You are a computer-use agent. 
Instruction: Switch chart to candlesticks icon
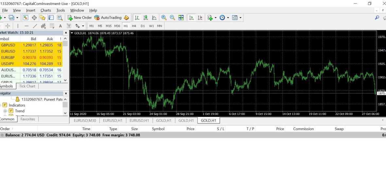pyautogui.click(x=146, y=17)
